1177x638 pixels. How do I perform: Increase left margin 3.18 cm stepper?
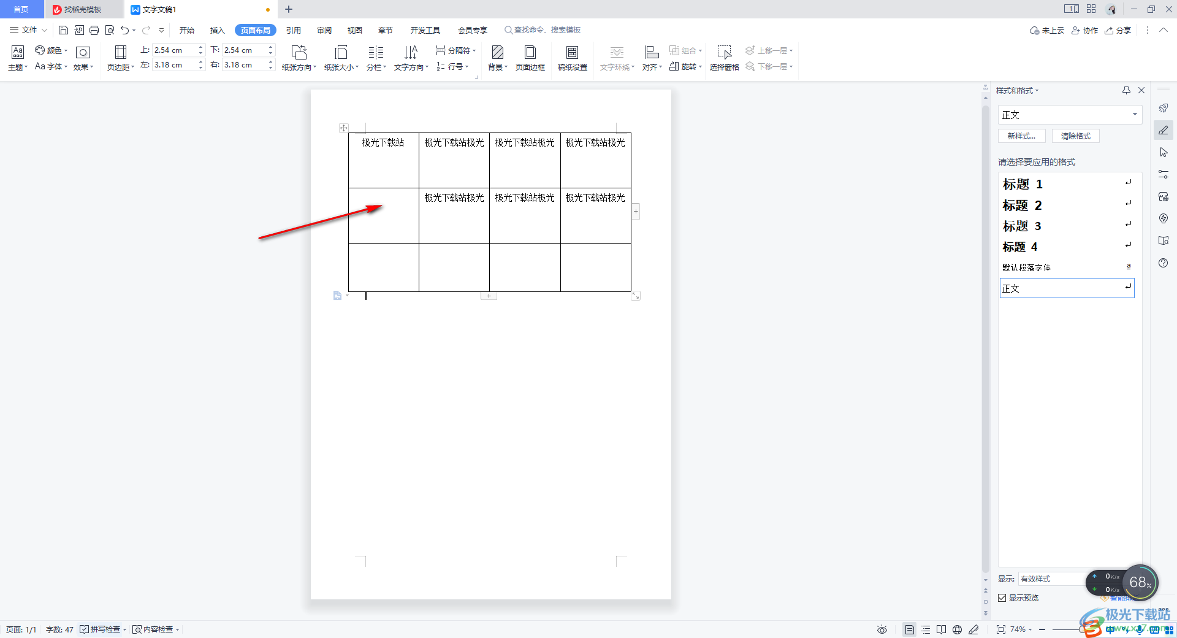tap(200, 62)
